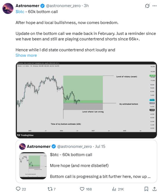Open quoted tweet from Jul 15
Image resolution: width=161 pixels, height=194 pixels.
coord(86,162)
